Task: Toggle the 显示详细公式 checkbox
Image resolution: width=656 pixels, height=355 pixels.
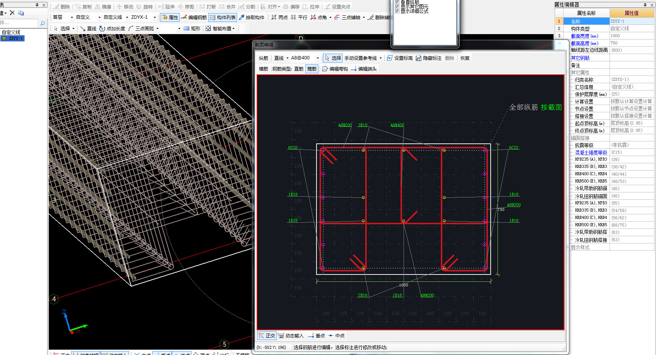Action: point(397,11)
